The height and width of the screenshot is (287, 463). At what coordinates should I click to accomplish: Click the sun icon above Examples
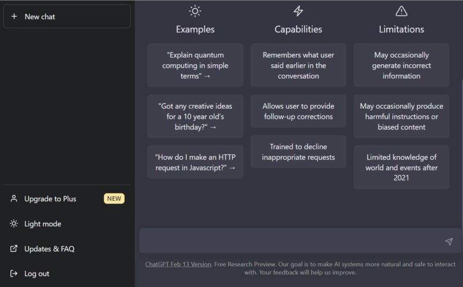pos(195,11)
